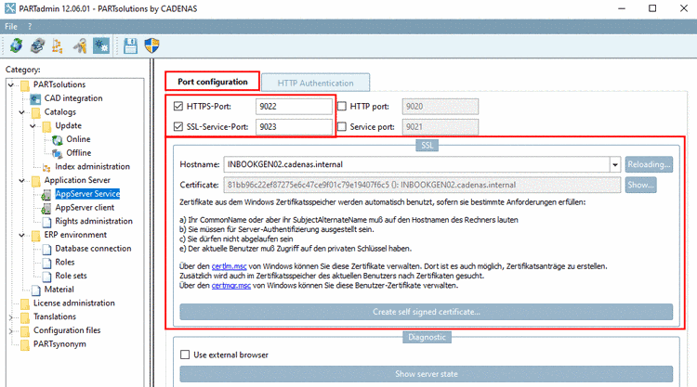Viewport: 697px width, 387px height.
Task: Expand the Translations tree node
Action: tap(11, 317)
